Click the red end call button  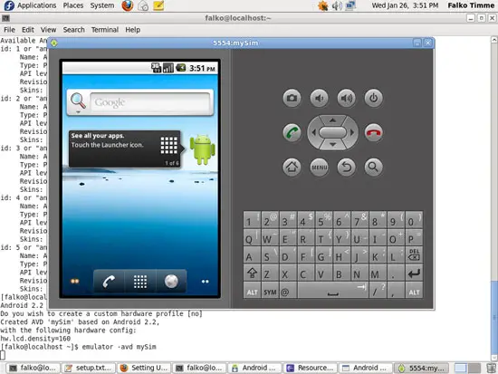click(373, 132)
